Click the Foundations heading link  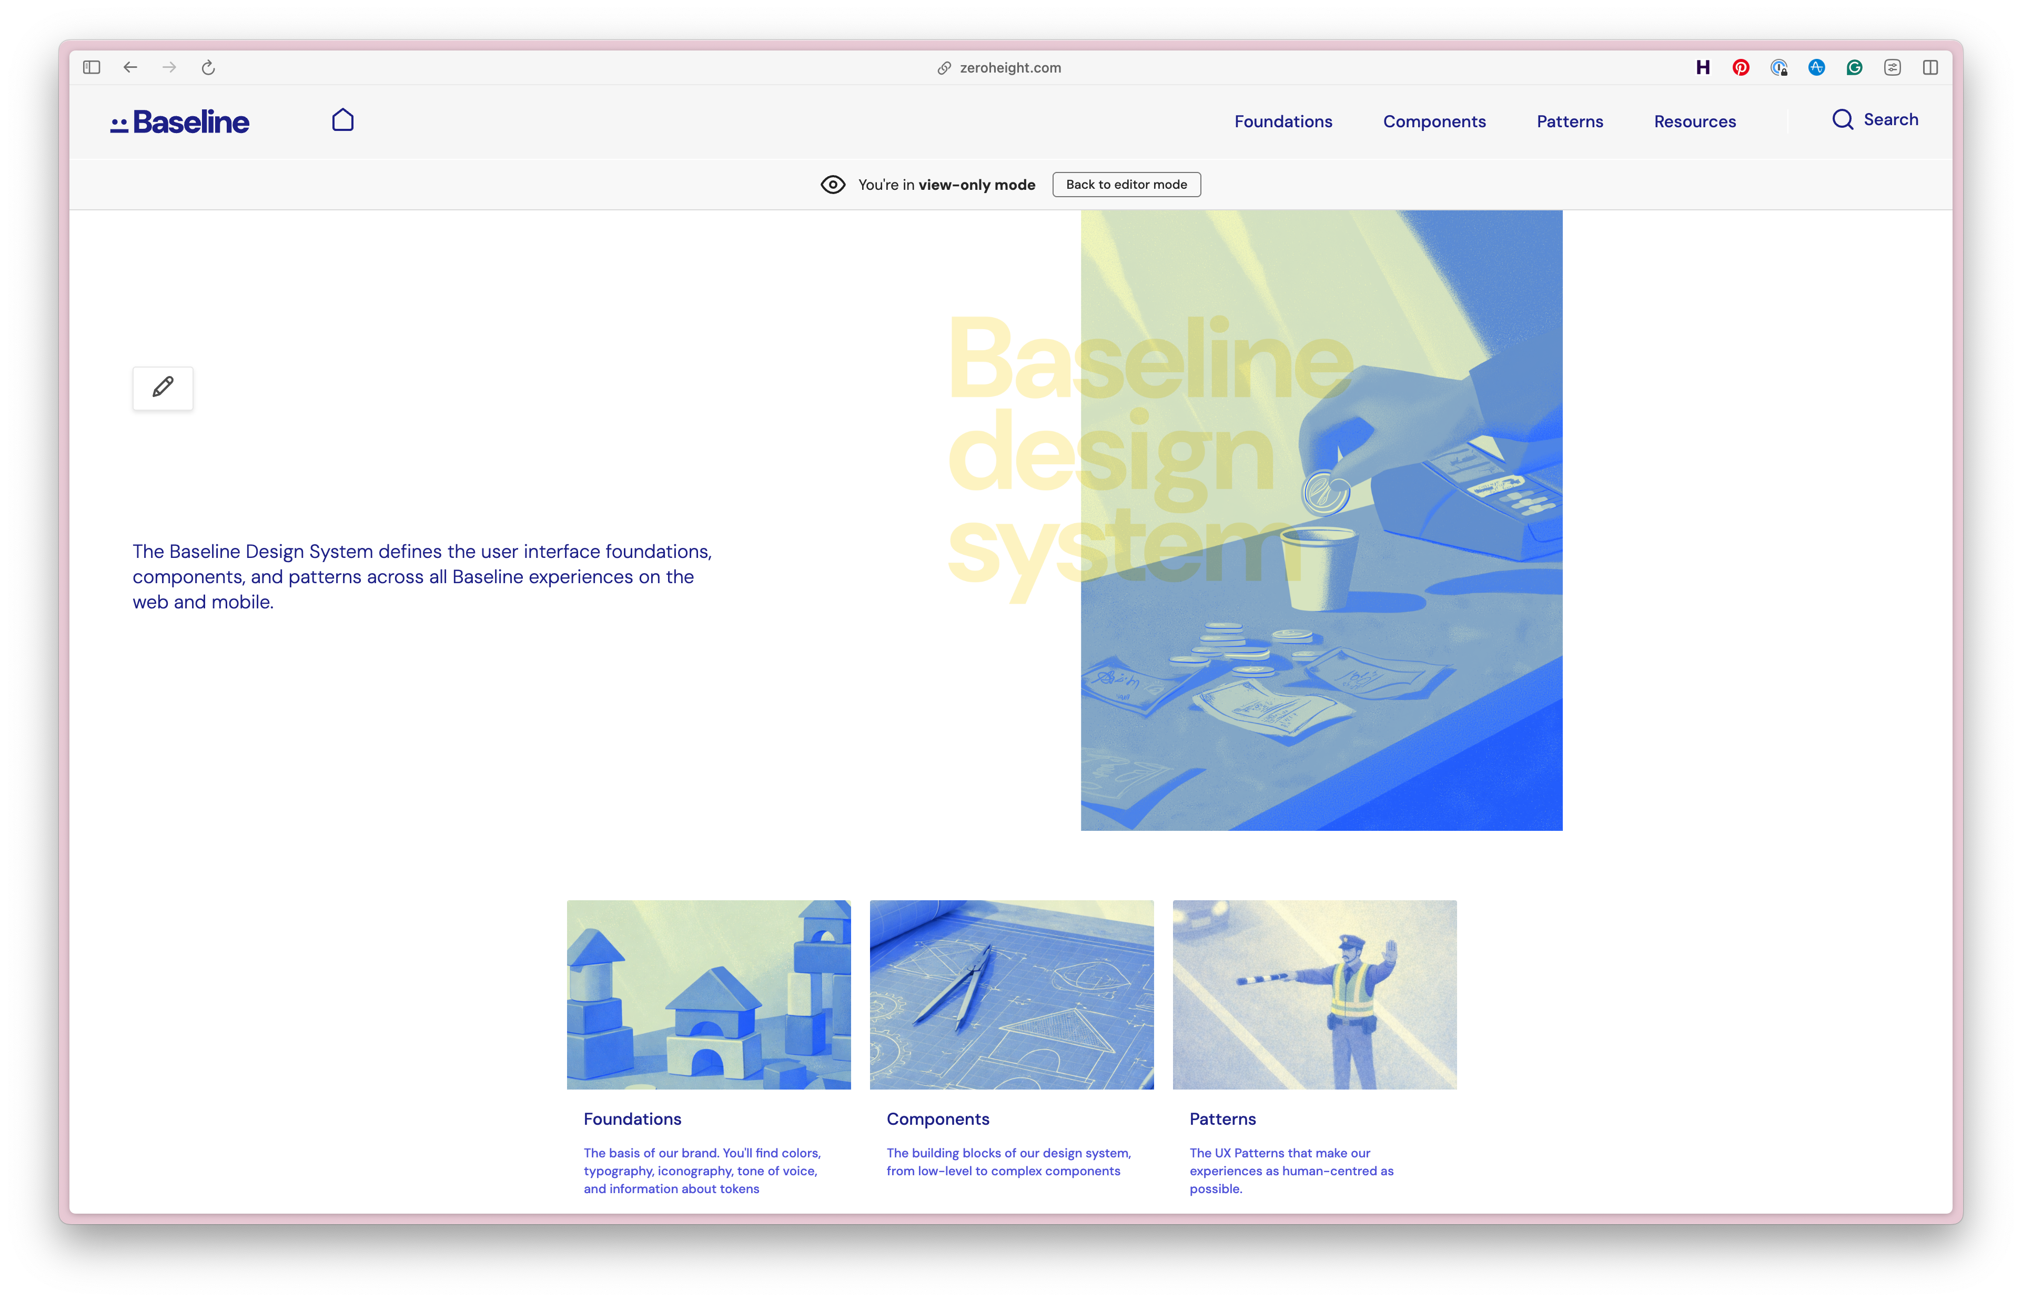(x=632, y=1118)
